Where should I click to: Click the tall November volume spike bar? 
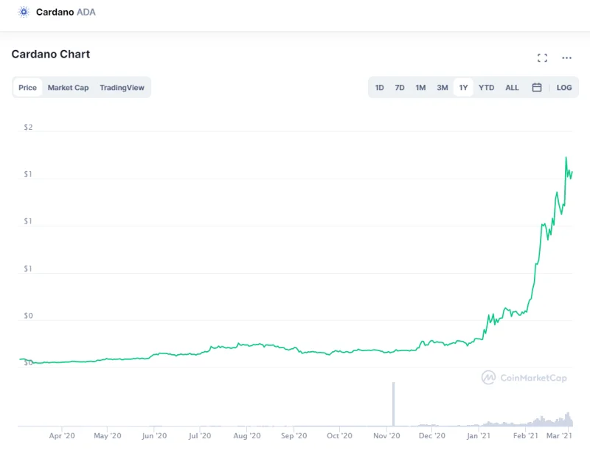(394, 404)
